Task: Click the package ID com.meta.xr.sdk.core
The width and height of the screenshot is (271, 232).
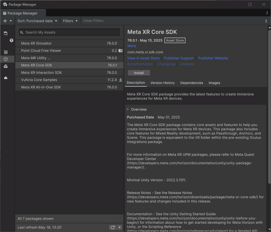Action: click(x=145, y=52)
